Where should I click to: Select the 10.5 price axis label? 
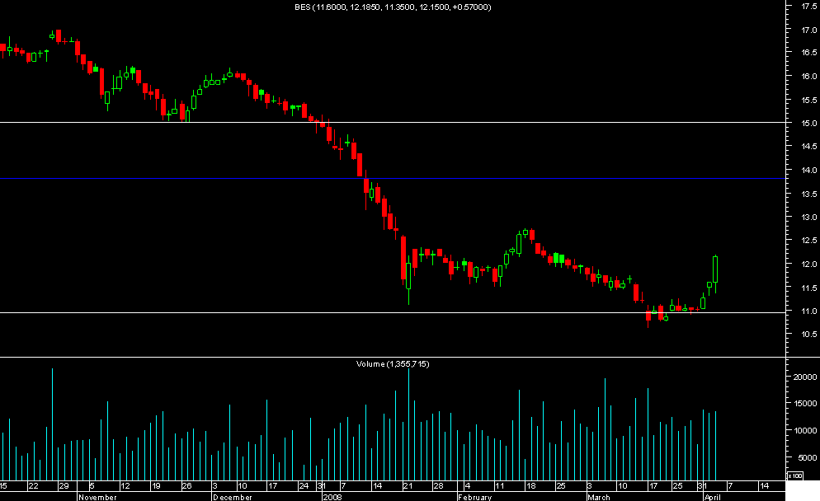point(809,335)
